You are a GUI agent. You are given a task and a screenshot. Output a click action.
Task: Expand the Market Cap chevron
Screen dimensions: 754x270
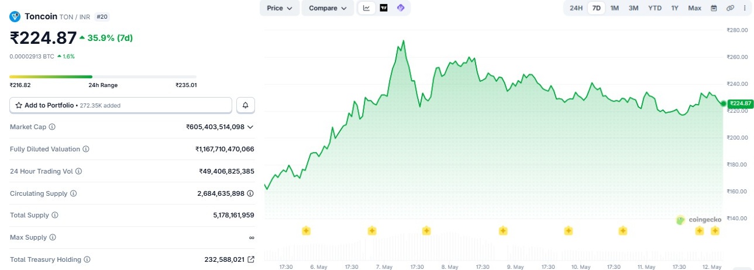coord(250,127)
